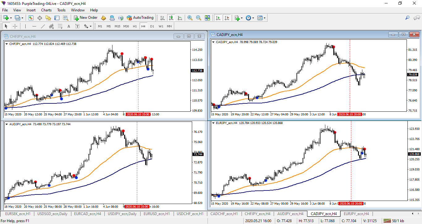422x224 pixels.
Task: Click the Zoom In magnifier icon
Action: (190, 18)
